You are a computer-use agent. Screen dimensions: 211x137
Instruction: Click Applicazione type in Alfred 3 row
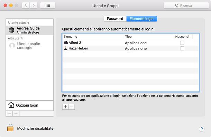point(136,43)
